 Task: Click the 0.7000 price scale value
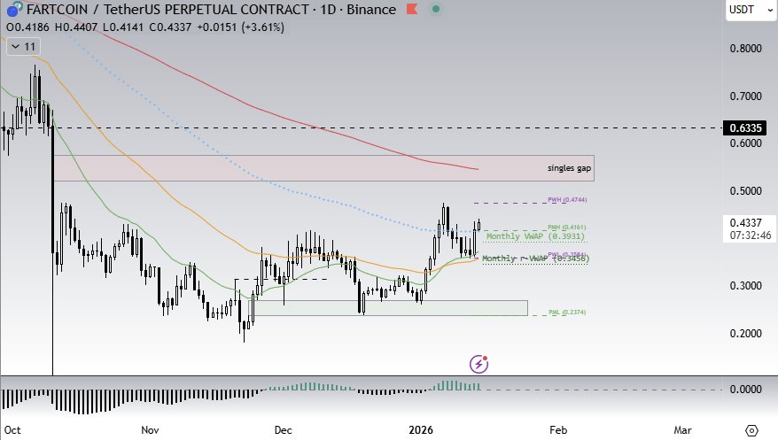pyautogui.click(x=745, y=96)
